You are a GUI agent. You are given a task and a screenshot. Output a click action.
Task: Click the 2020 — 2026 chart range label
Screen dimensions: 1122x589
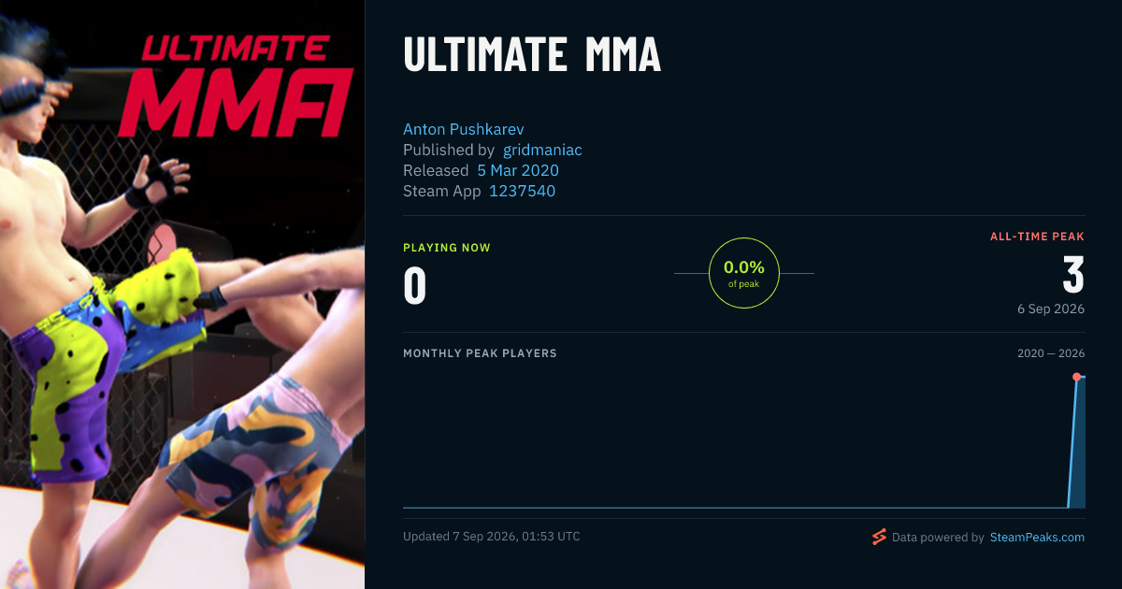[x=1051, y=353]
